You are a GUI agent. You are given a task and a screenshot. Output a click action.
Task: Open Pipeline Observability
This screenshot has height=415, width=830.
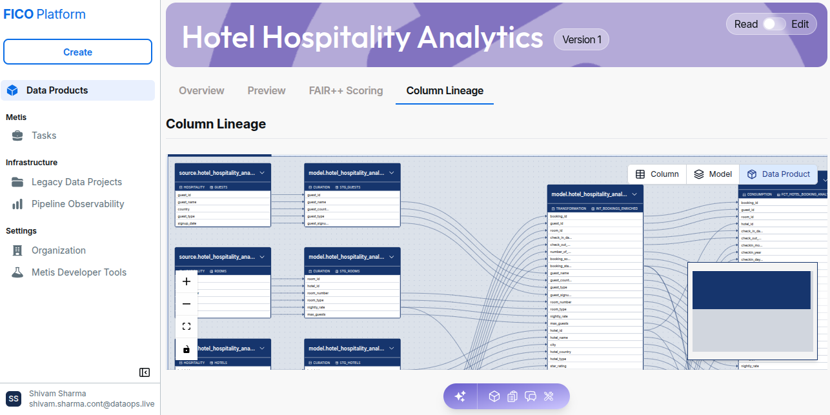tap(77, 204)
